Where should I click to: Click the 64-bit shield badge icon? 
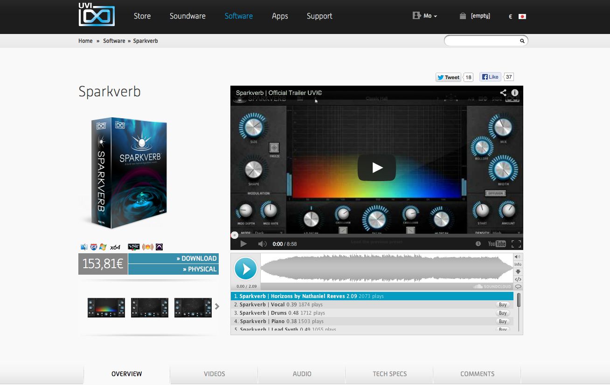point(94,247)
